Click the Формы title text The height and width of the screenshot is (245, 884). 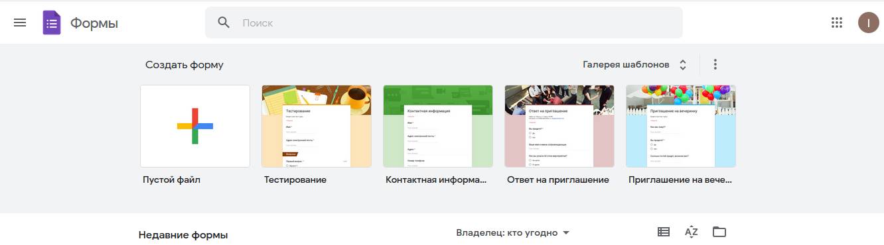pyautogui.click(x=94, y=23)
